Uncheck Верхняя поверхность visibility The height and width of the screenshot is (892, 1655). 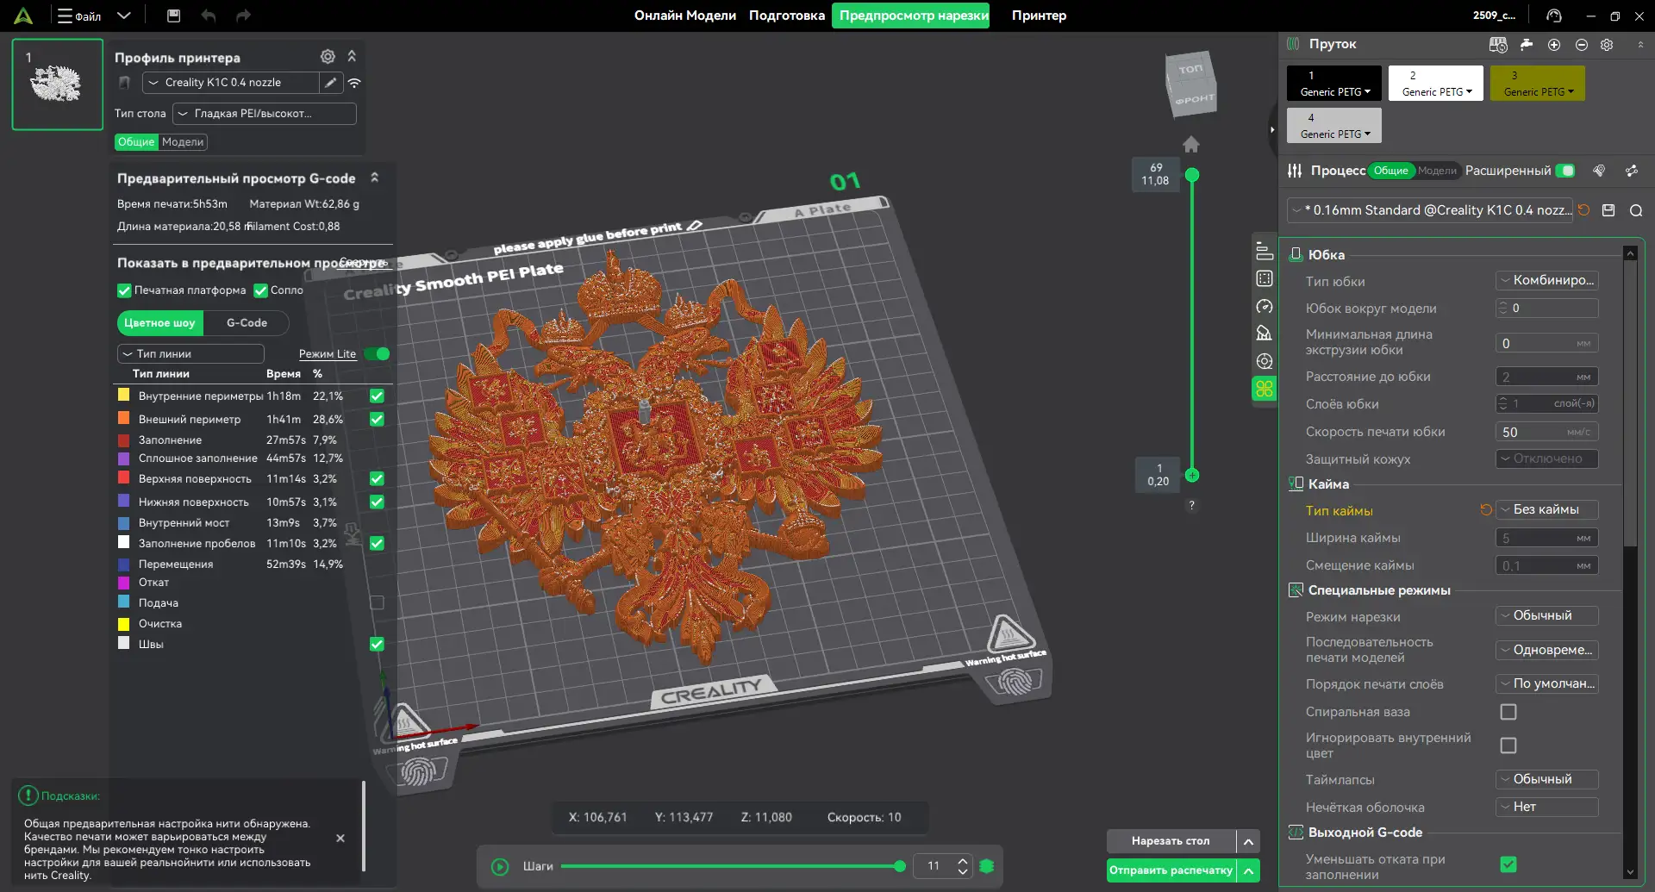point(377,478)
